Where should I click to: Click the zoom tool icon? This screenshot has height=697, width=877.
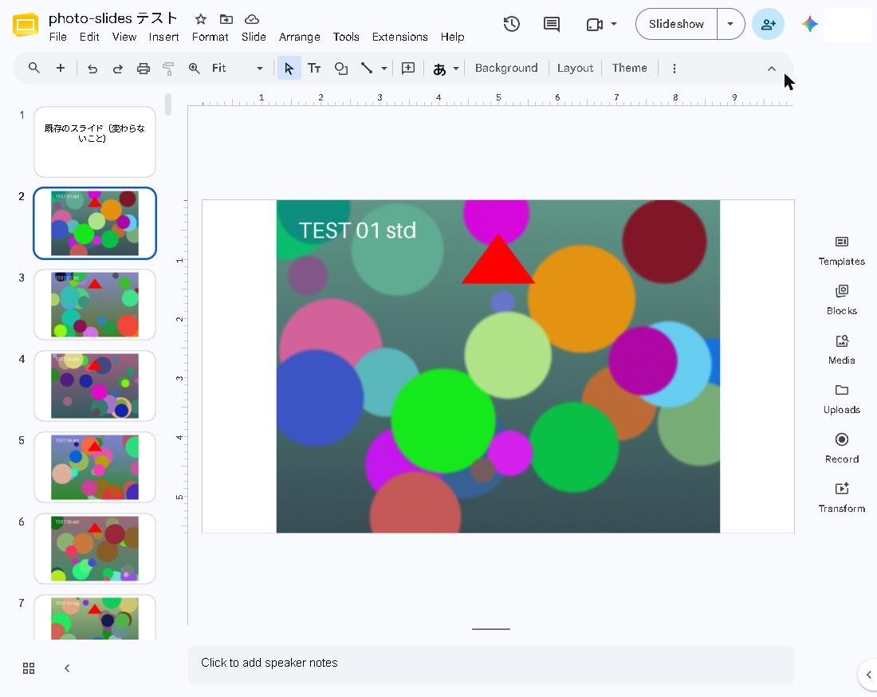tap(194, 69)
